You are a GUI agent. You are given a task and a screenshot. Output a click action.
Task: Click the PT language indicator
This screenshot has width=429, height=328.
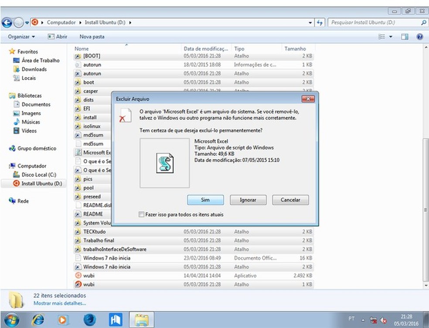pyautogui.click(x=351, y=319)
